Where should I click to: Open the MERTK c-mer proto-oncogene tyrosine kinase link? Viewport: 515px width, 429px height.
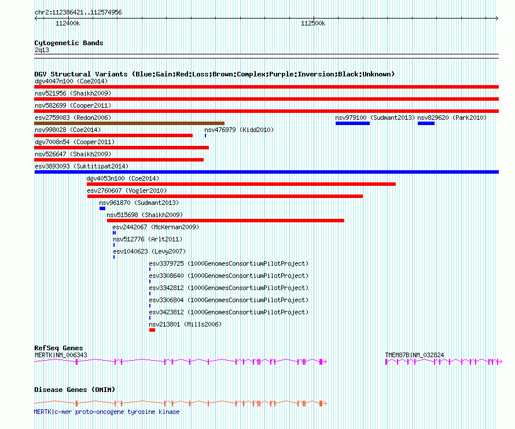(106, 412)
